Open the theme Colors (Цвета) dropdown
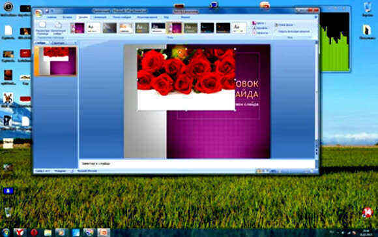Screen dimensions: 378x237 (259, 24)
